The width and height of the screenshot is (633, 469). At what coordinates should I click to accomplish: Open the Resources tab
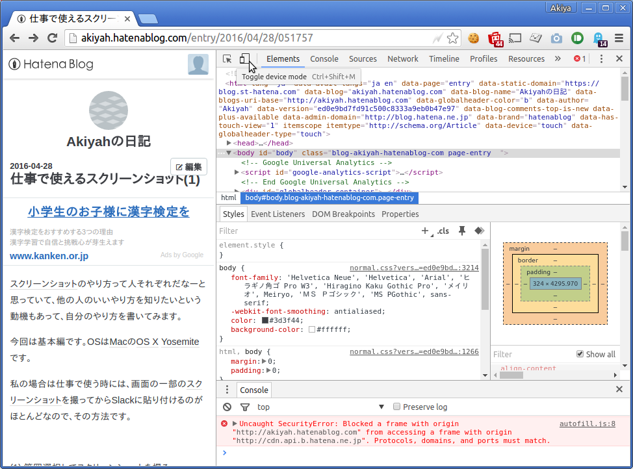point(526,59)
